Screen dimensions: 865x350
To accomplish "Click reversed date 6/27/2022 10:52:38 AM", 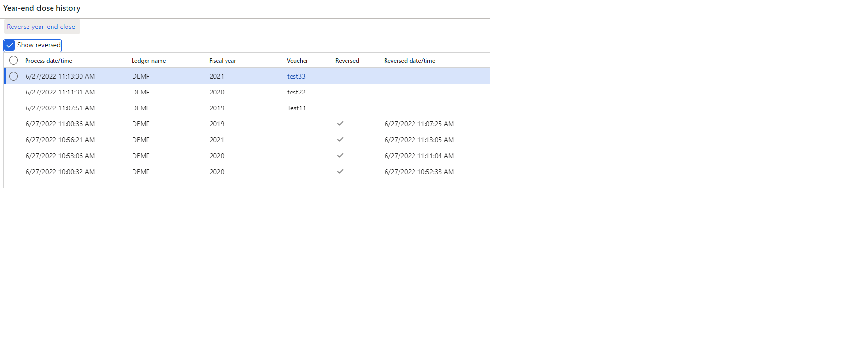I will 419,172.
